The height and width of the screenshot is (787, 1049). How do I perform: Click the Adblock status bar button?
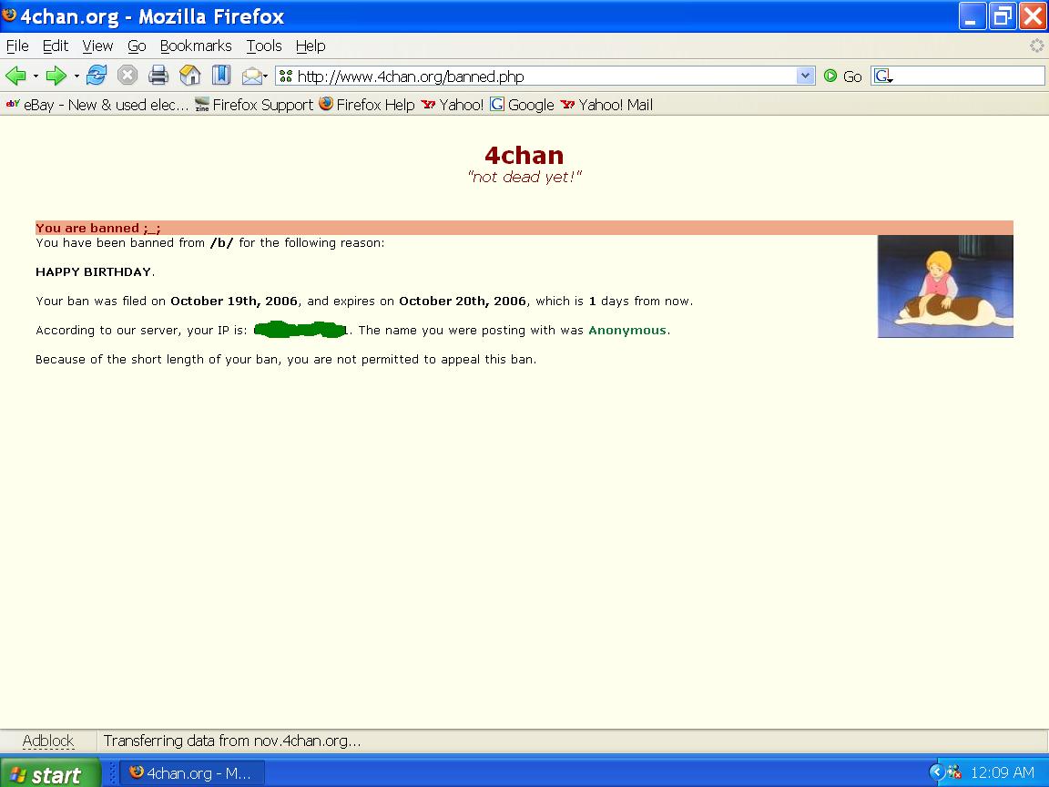(x=48, y=741)
